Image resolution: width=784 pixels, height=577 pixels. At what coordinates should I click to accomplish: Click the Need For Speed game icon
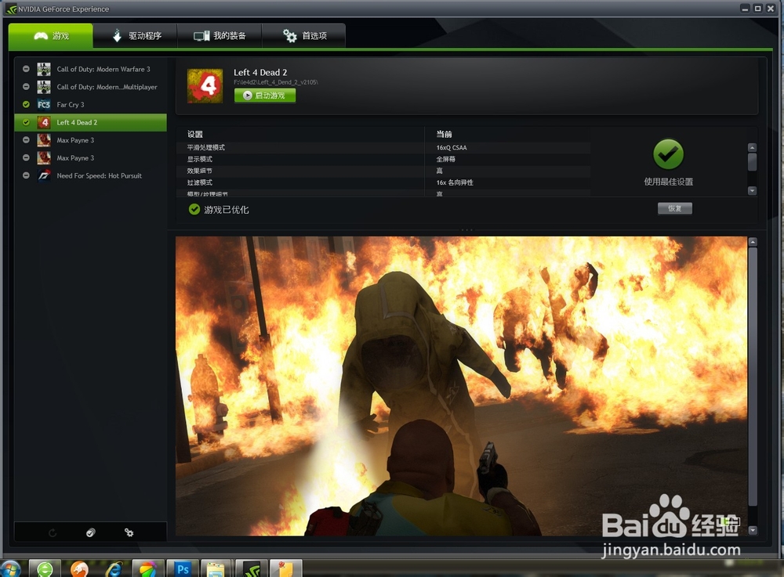[44, 175]
